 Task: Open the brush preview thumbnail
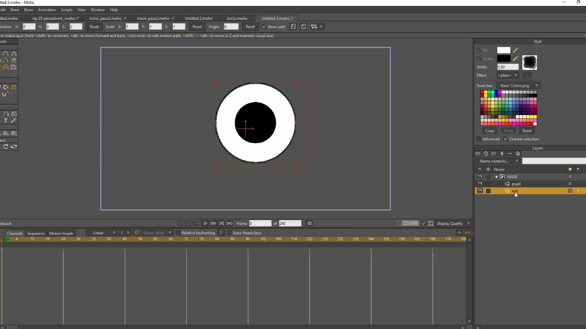(x=529, y=62)
